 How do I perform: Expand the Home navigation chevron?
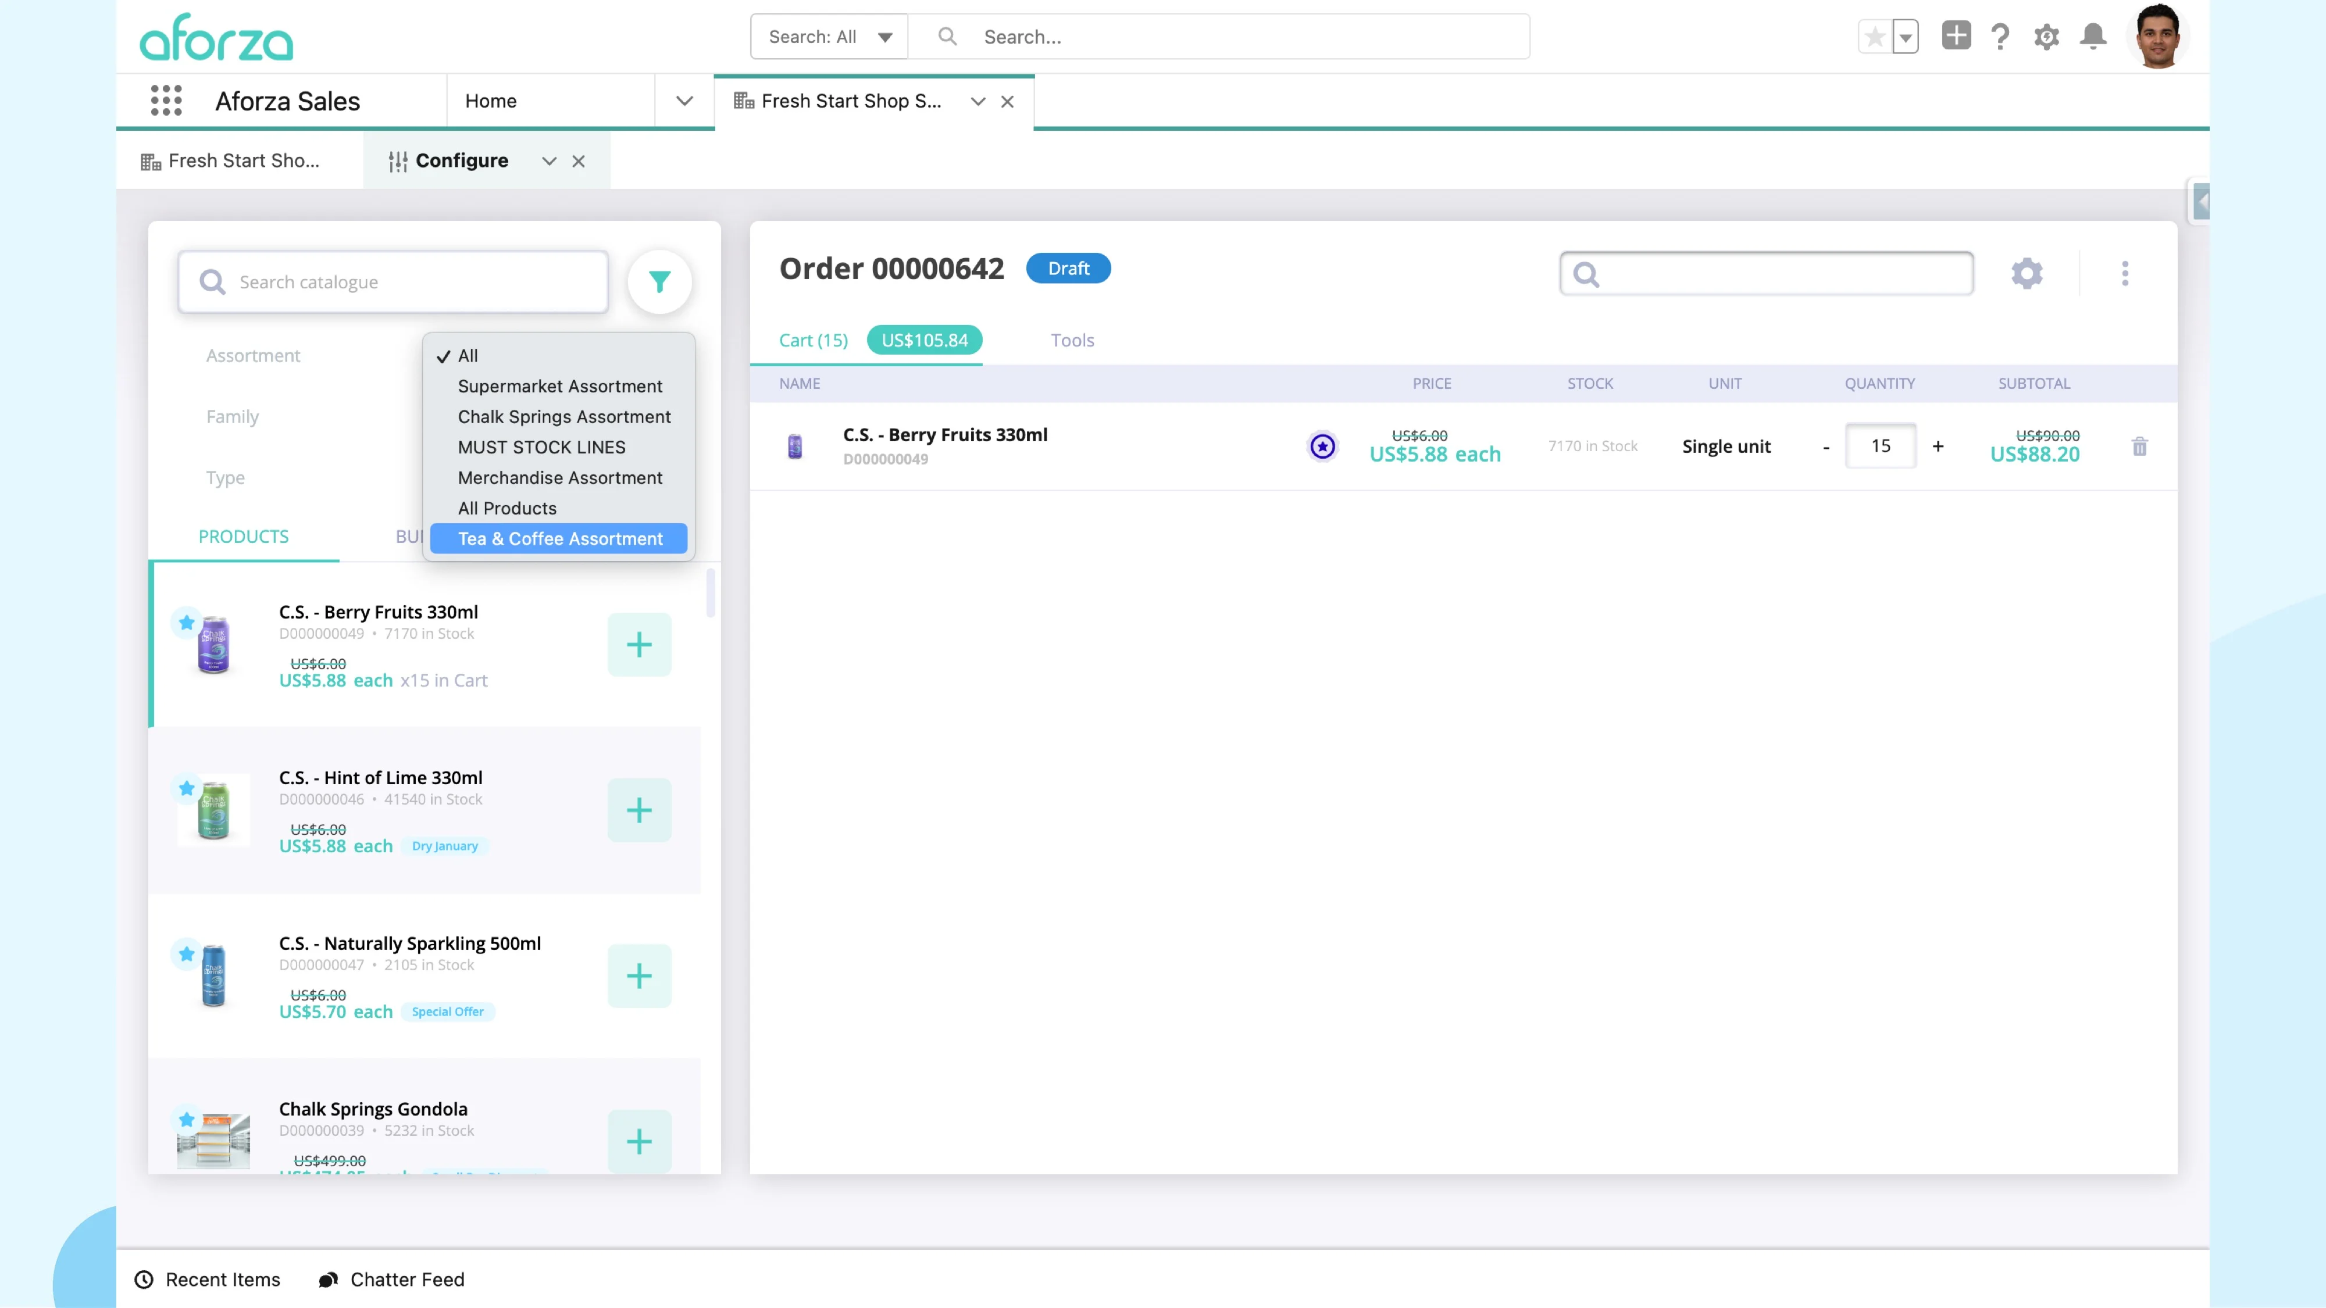[684, 101]
